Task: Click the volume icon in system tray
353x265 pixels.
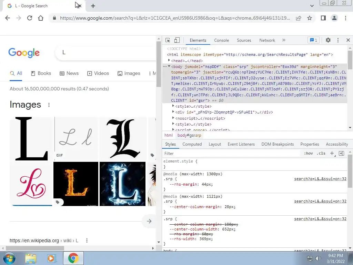Action: [318, 258]
